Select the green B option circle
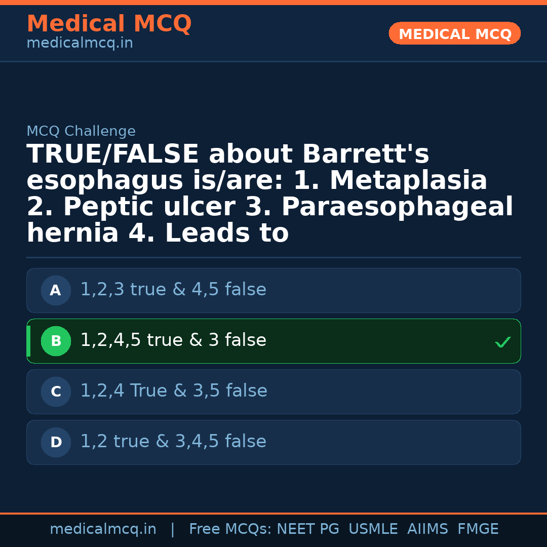Viewport: 547px width, 547px height. coord(56,341)
